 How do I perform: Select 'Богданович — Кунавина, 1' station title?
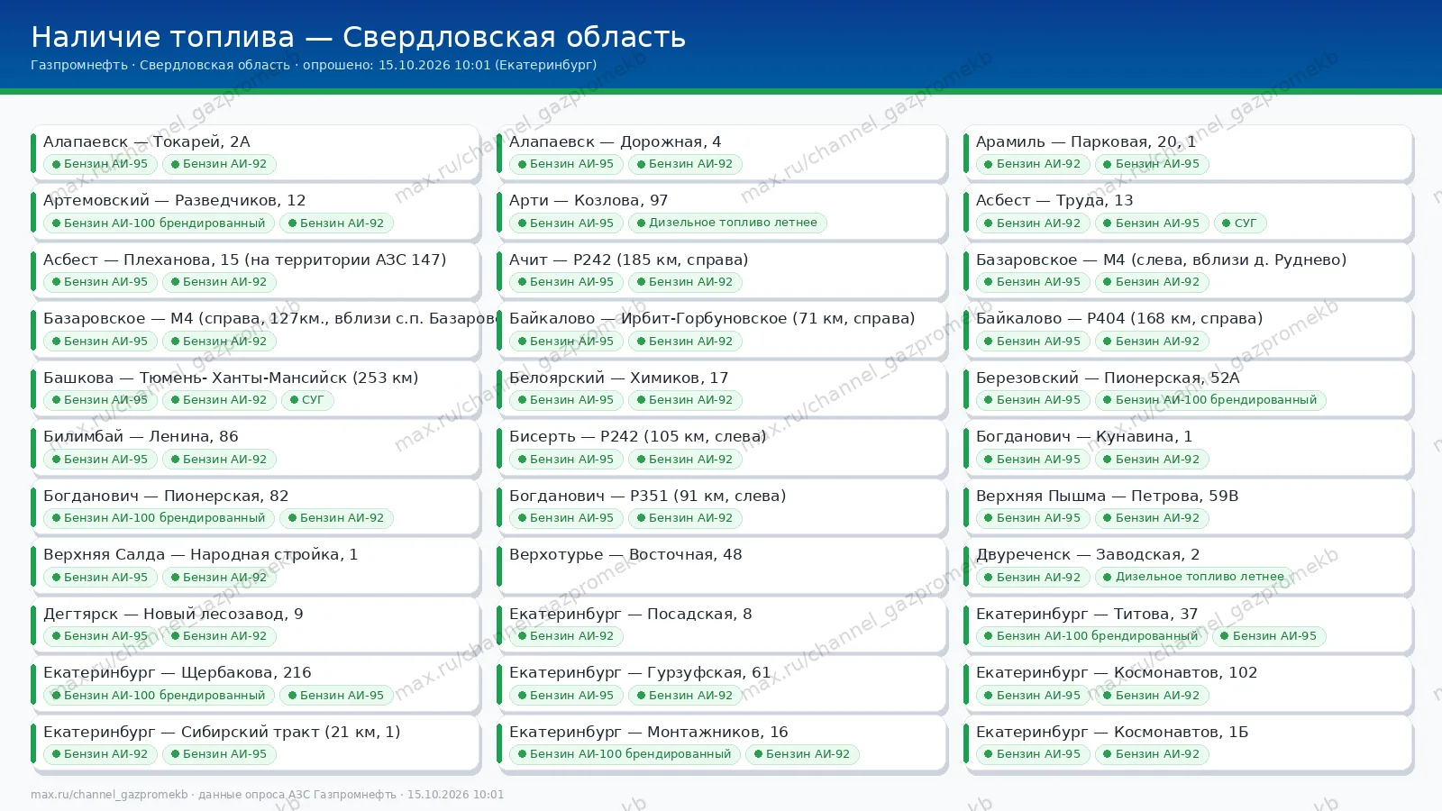(1084, 436)
